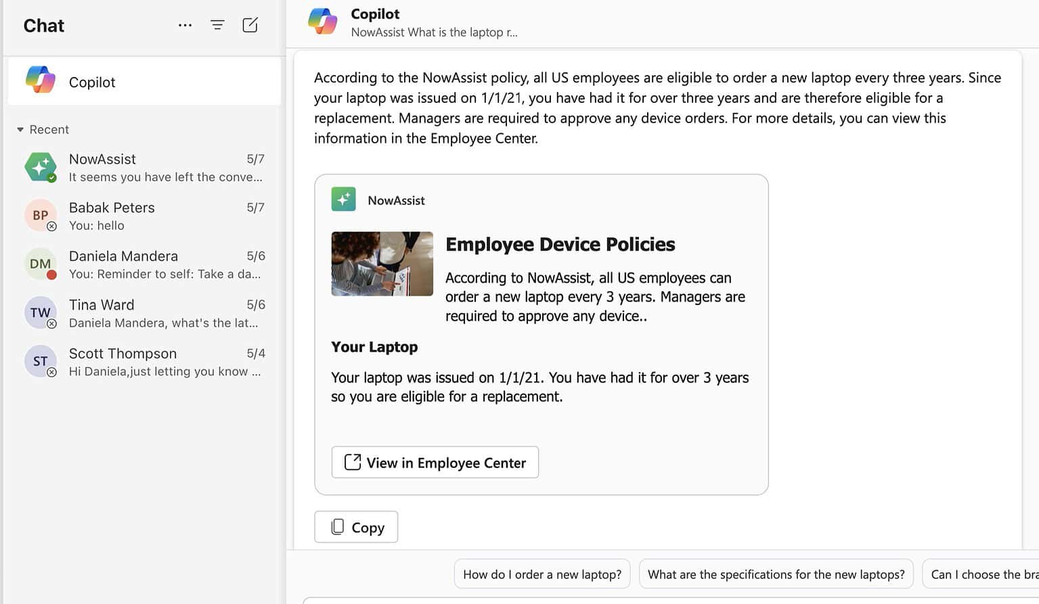Image resolution: width=1039 pixels, height=604 pixels.
Task: Click the Copilot logo in the conversation header
Action: click(x=323, y=20)
